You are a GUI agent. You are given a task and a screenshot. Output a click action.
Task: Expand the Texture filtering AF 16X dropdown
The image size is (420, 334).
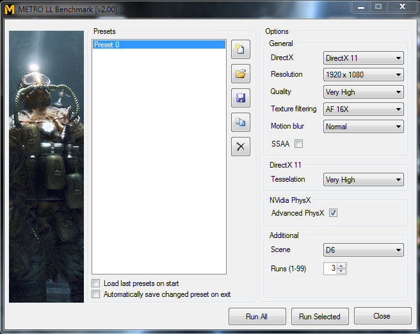(364, 109)
